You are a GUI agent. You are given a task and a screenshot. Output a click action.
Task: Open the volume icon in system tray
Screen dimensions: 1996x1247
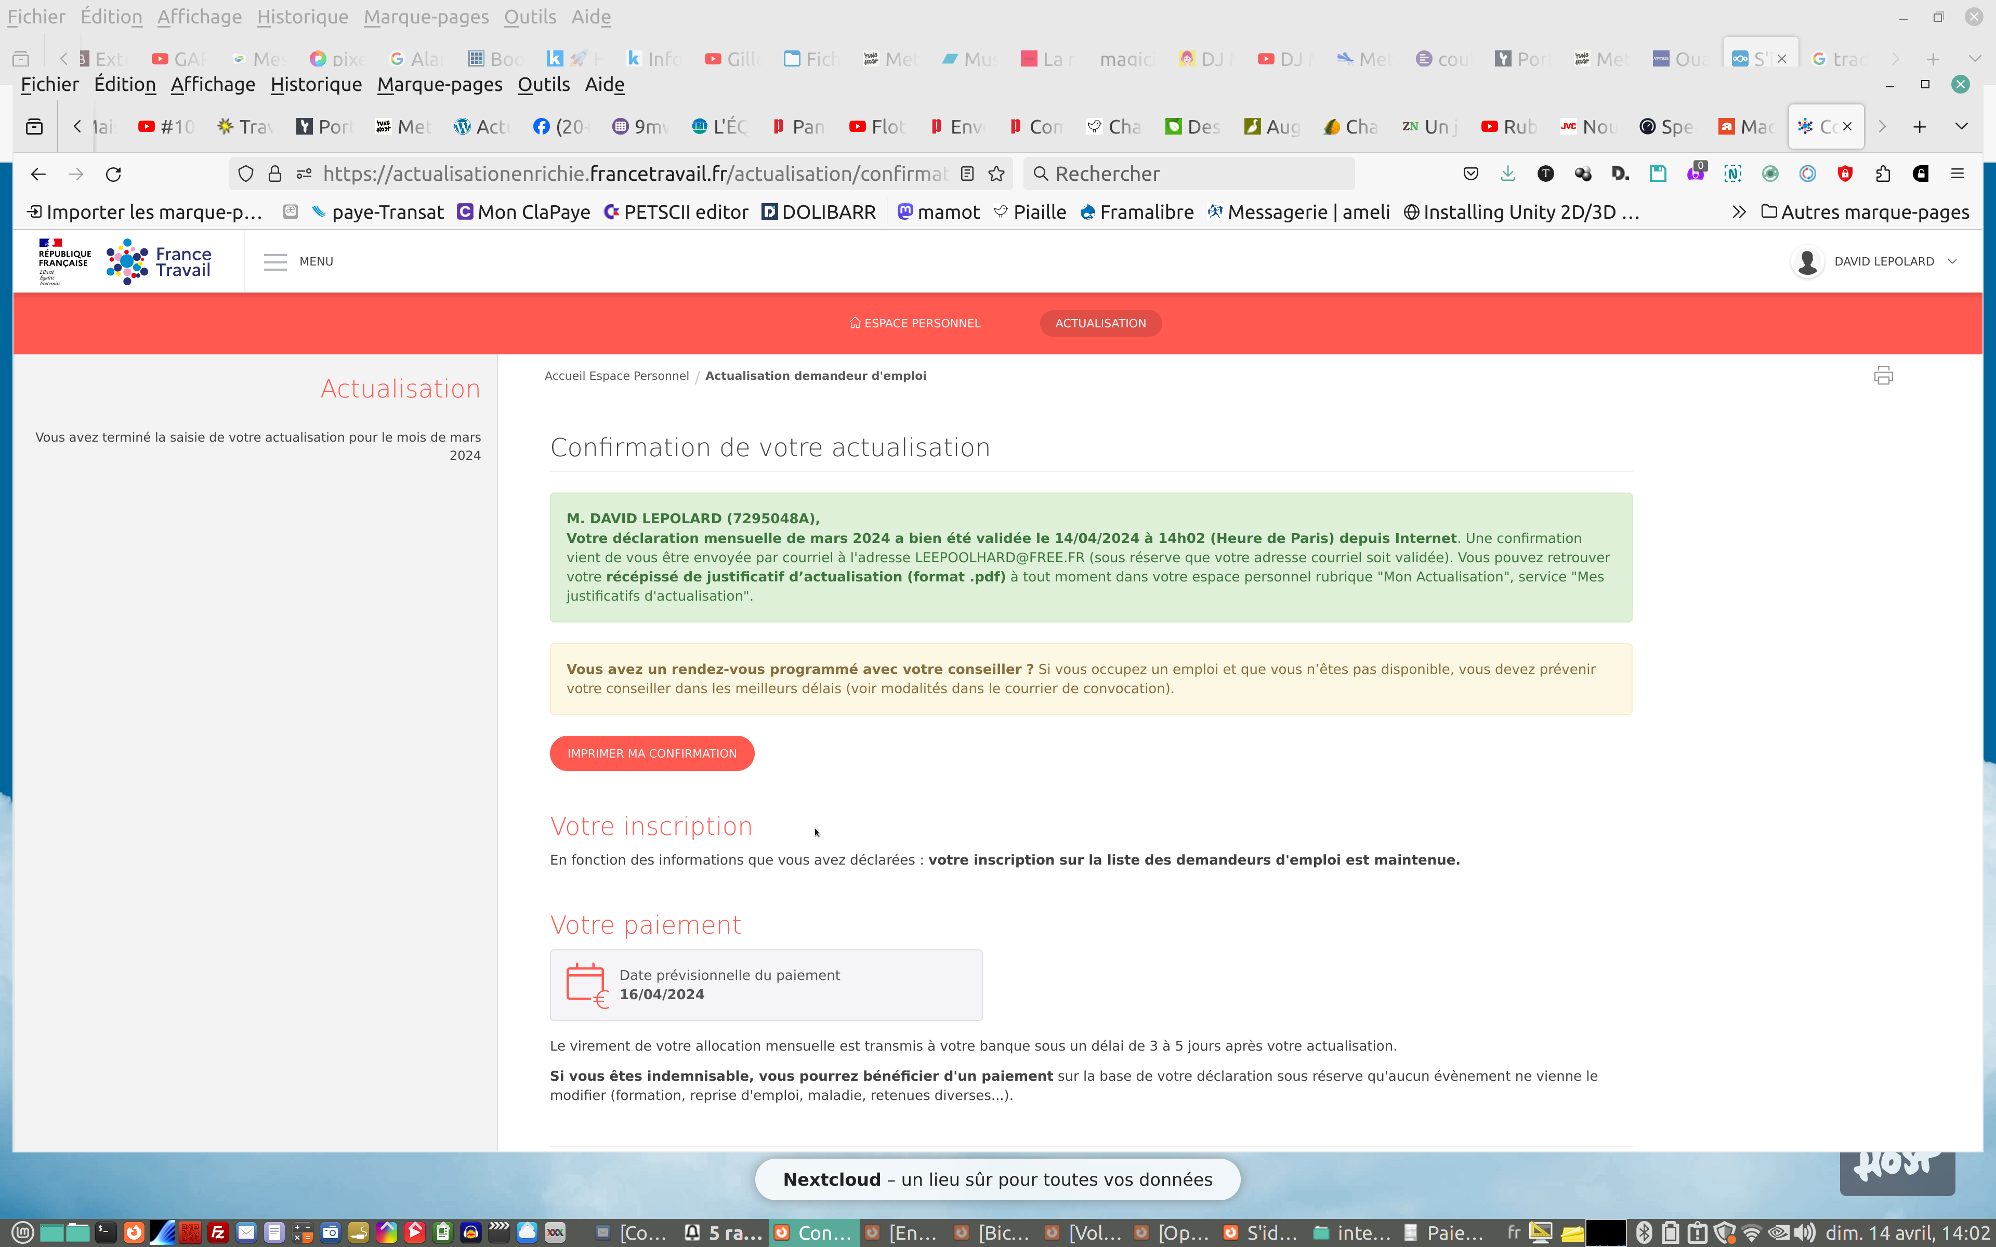point(1804,1233)
